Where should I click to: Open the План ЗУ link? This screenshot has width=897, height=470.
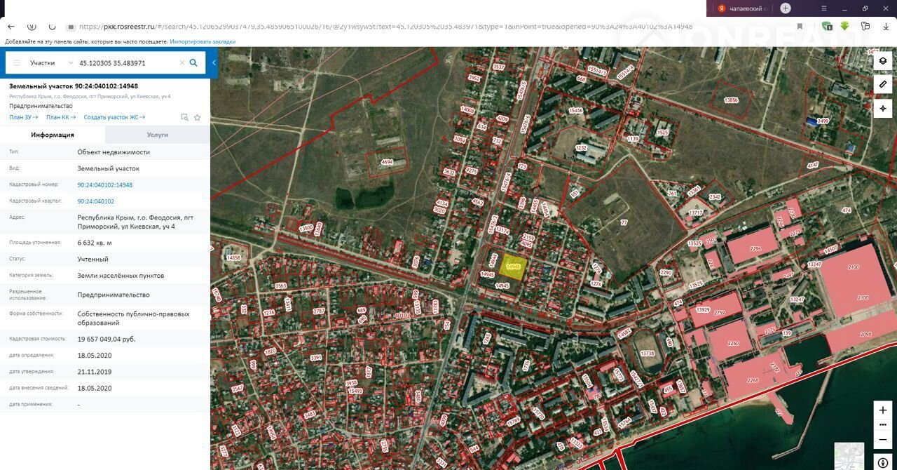click(23, 117)
